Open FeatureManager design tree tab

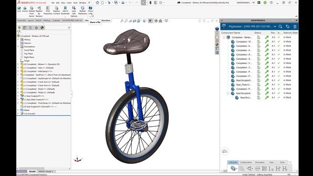coord(19,28)
